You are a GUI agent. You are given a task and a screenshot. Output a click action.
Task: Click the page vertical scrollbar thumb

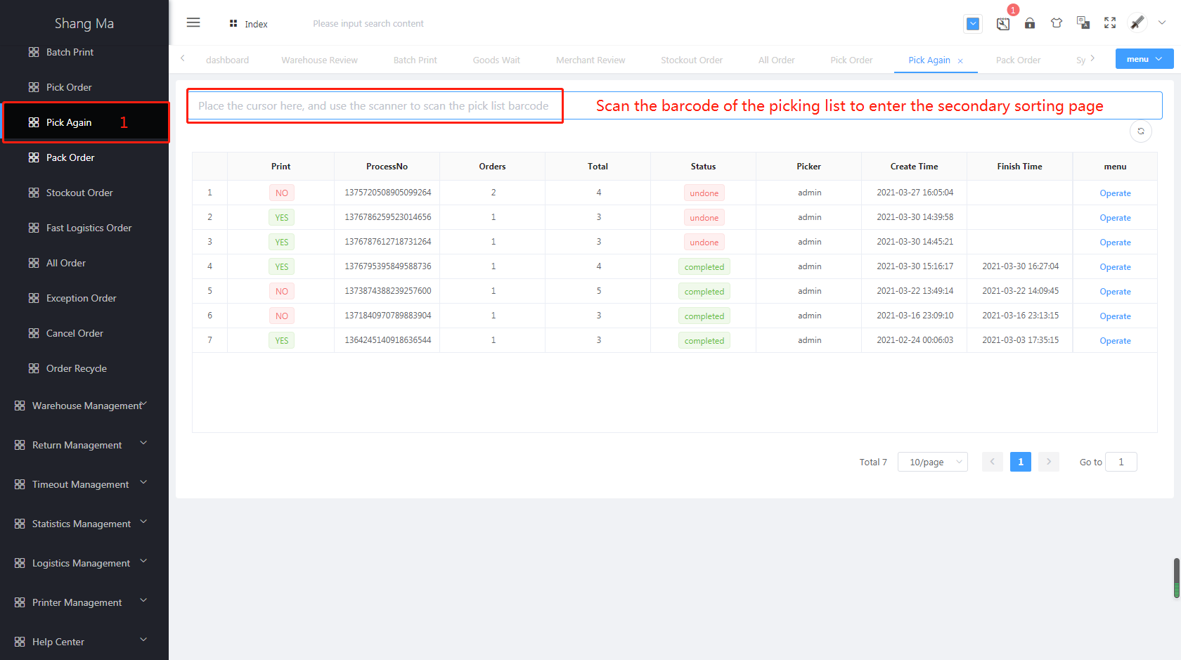[1177, 578]
